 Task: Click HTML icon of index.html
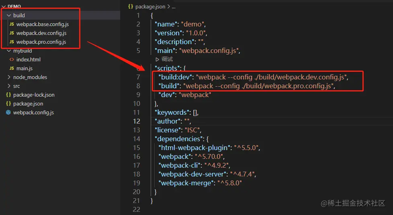(12, 60)
